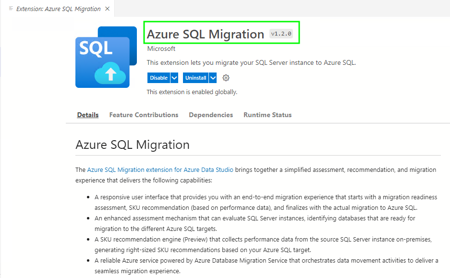
Task: Click the 'This extension is enabled globally' status text
Action: point(192,92)
